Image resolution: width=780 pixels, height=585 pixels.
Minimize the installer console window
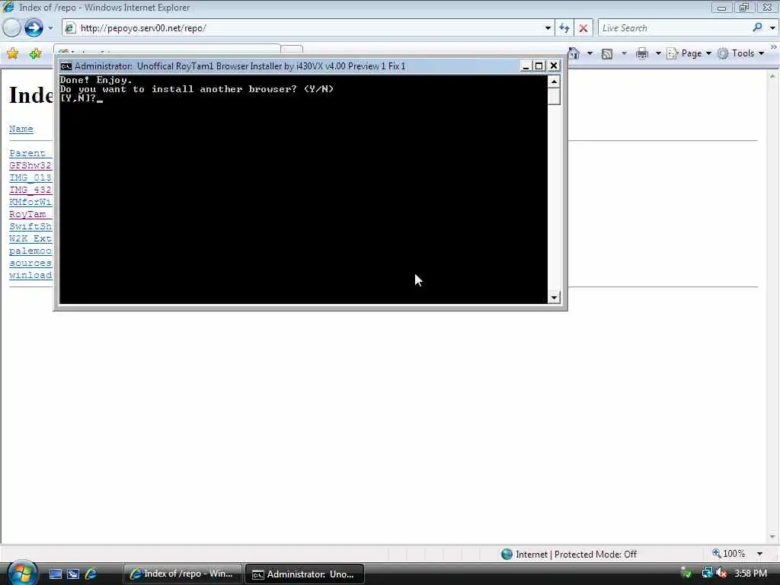(526, 66)
